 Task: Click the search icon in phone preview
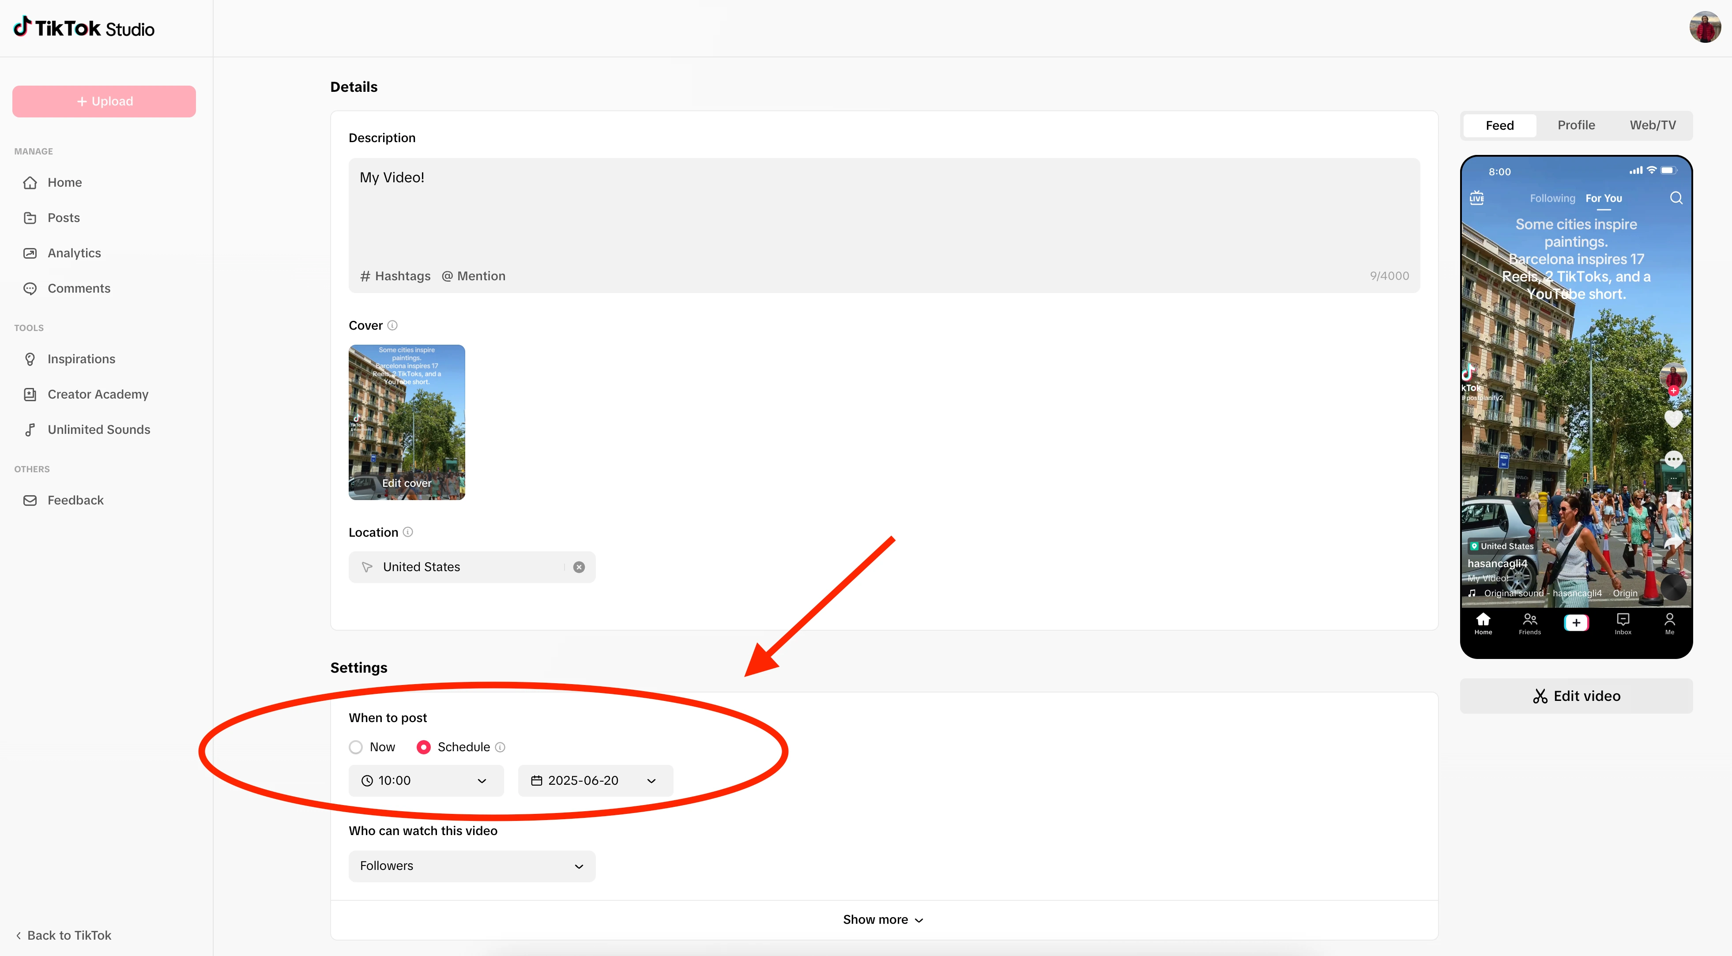[x=1676, y=198]
